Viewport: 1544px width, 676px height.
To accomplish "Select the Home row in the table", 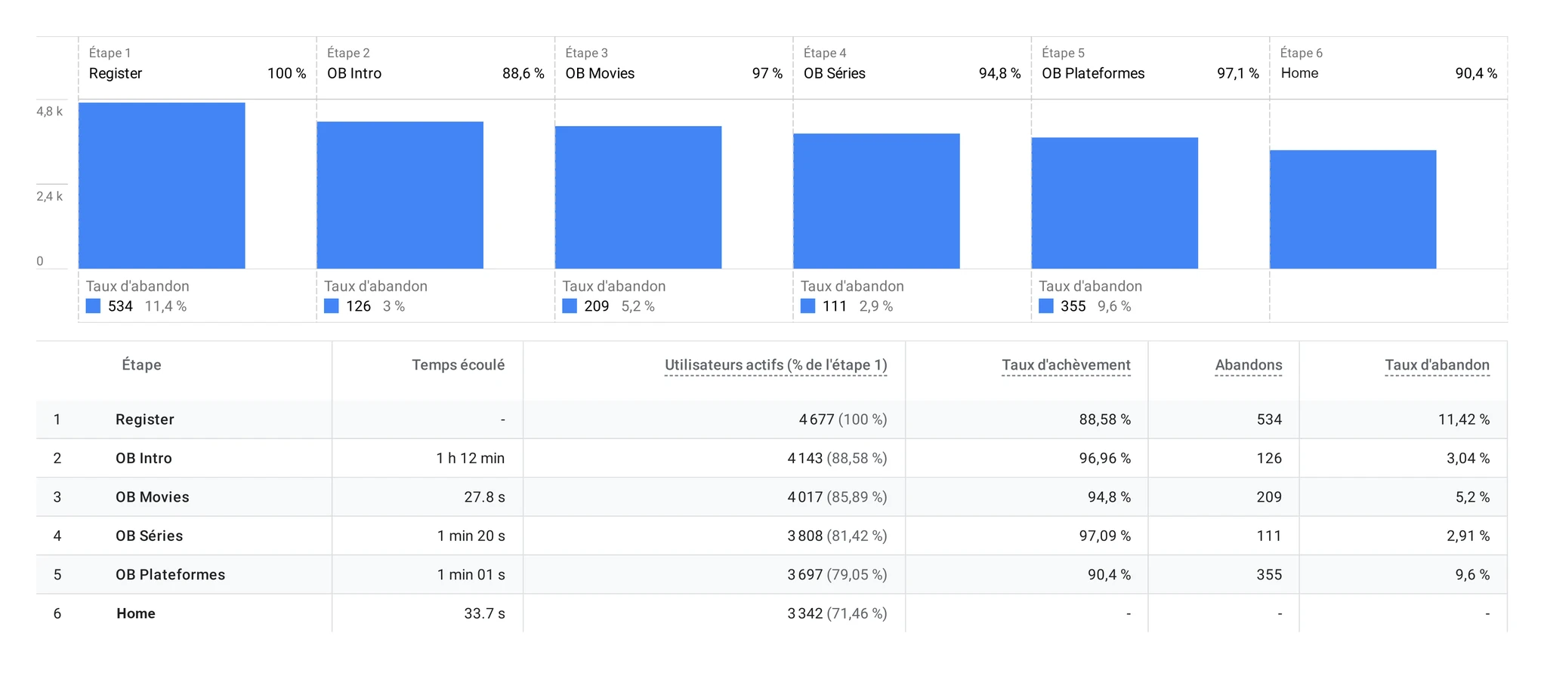I will pos(771,613).
